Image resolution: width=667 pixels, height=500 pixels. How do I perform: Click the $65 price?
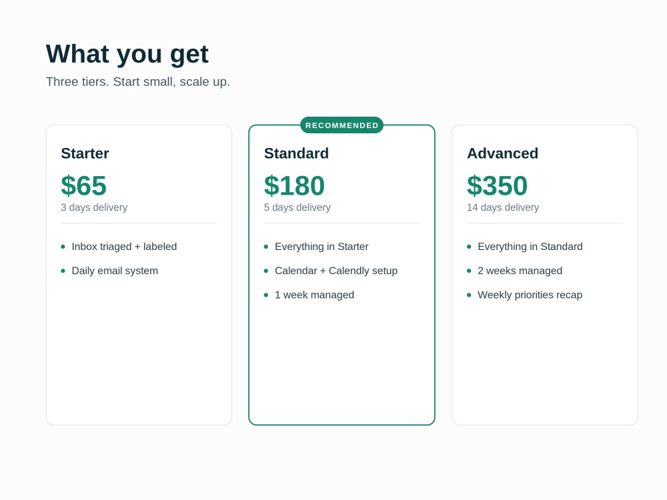tap(84, 185)
